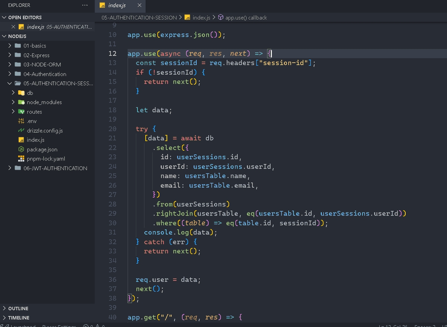Collapse the NODEJS workspace section
The image size is (447, 327).
(x=4, y=36)
